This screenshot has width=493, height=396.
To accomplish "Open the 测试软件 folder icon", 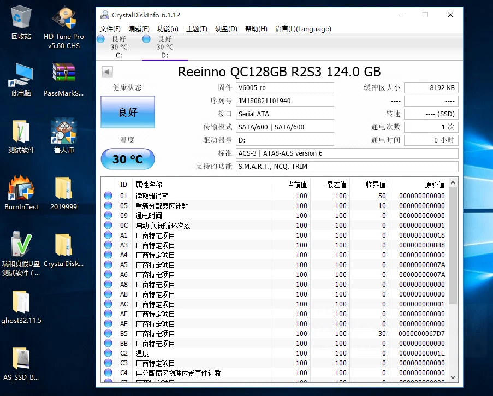I will pyautogui.click(x=21, y=137).
